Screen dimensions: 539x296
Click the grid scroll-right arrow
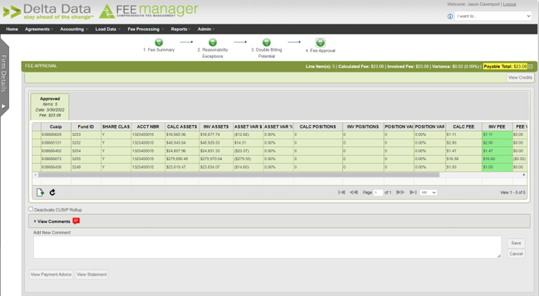(524, 175)
